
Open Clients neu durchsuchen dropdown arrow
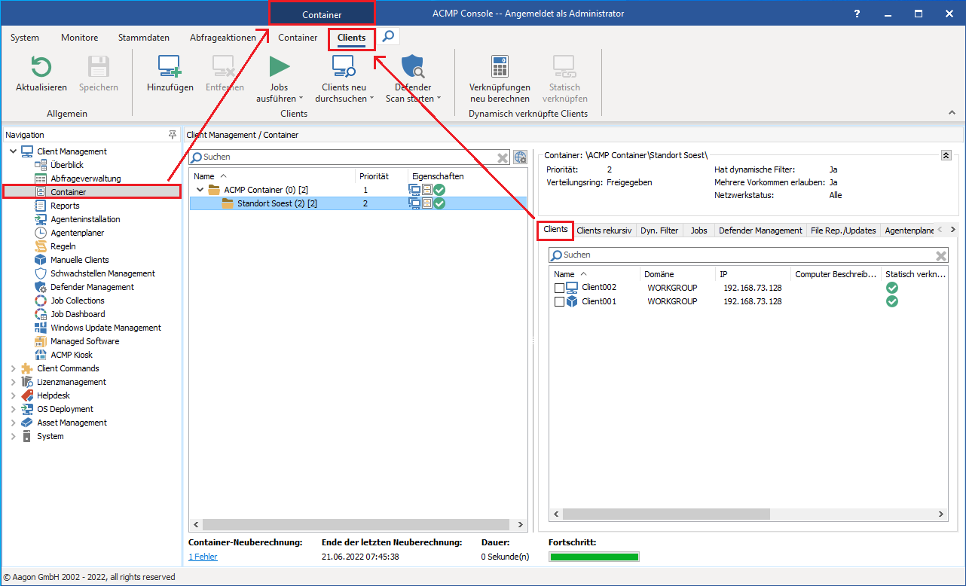(x=371, y=99)
